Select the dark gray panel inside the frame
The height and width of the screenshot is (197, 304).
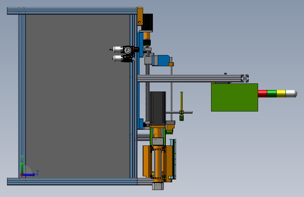(x=77, y=96)
